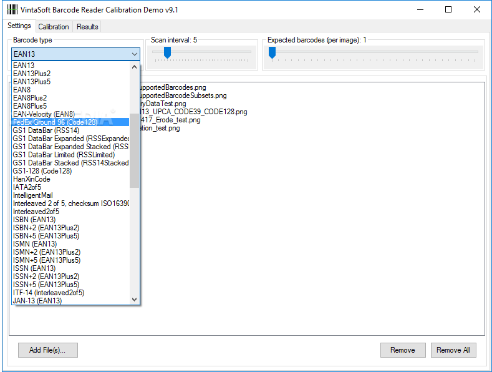Switch to the Results tab
Viewport: 492px width, 372px height.
pyautogui.click(x=87, y=27)
